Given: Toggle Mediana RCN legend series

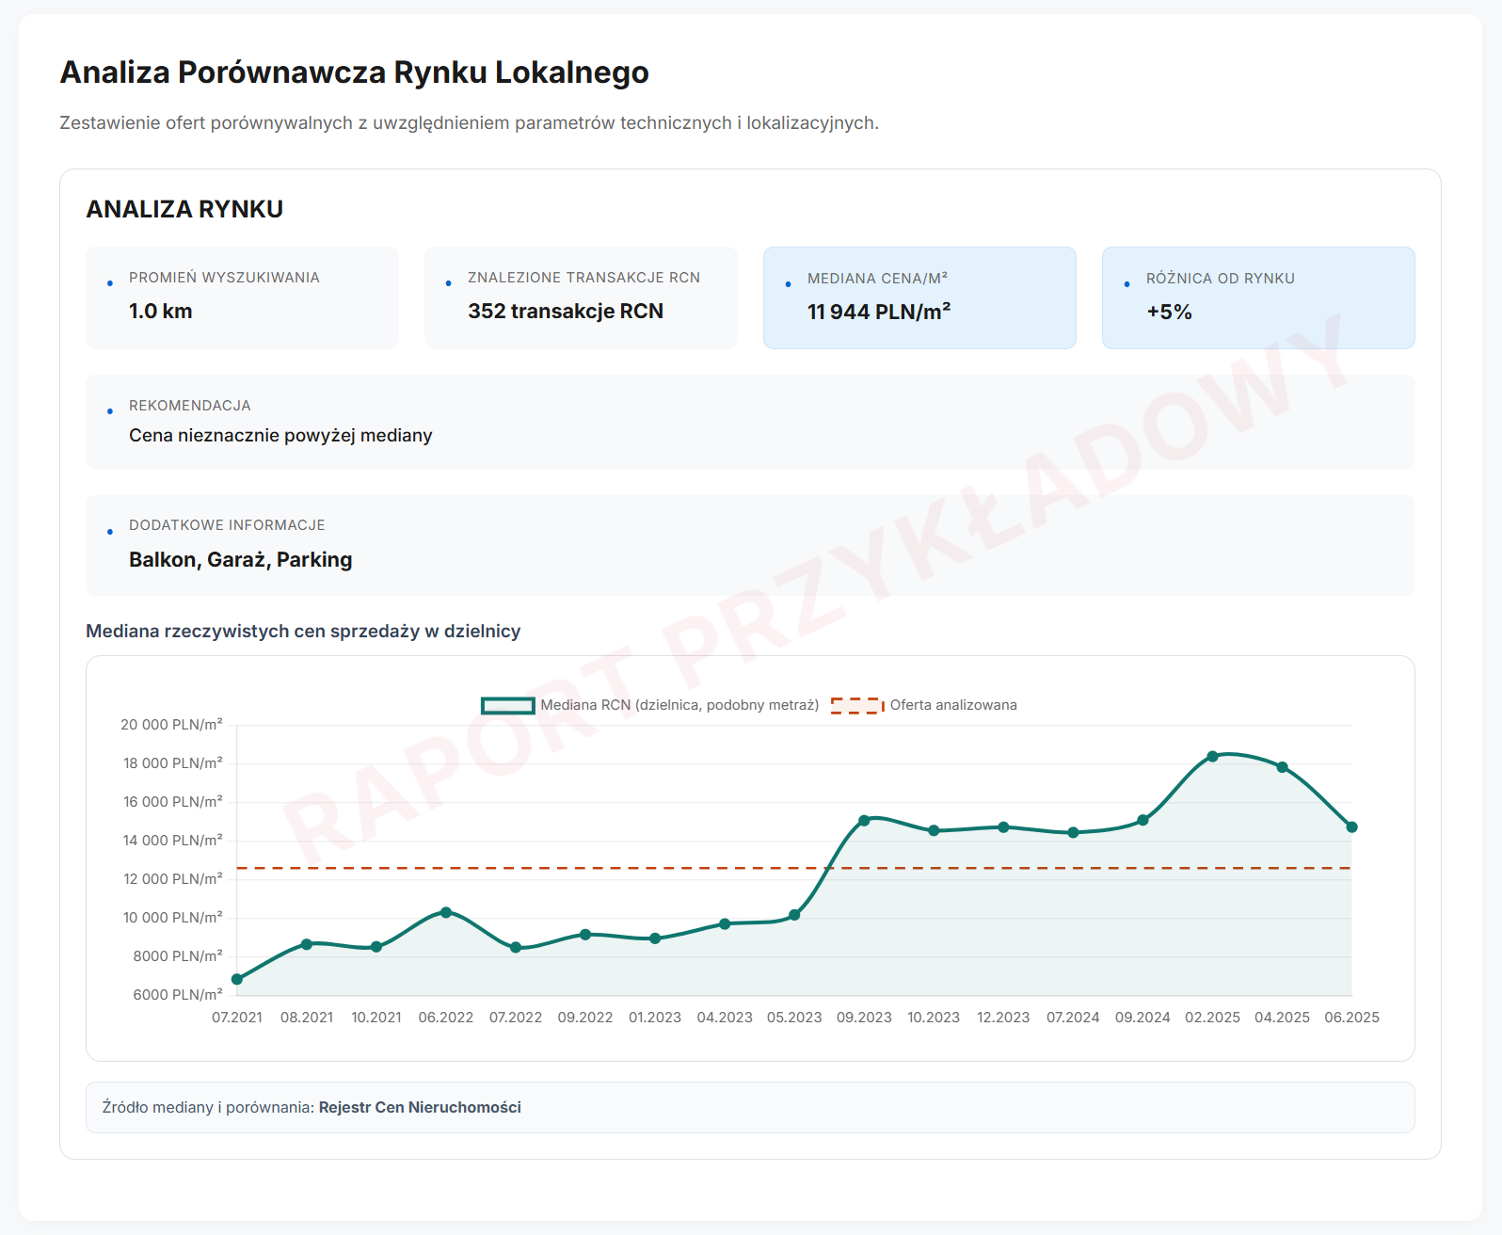Looking at the screenshot, I should click(x=649, y=705).
